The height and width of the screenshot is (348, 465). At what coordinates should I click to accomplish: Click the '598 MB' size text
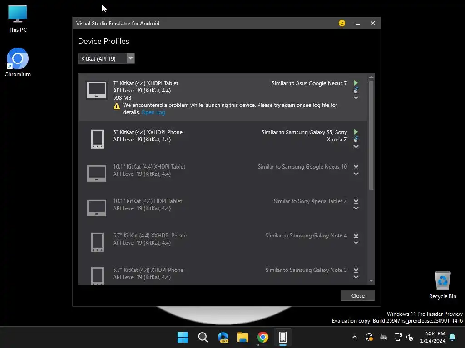(x=122, y=98)
